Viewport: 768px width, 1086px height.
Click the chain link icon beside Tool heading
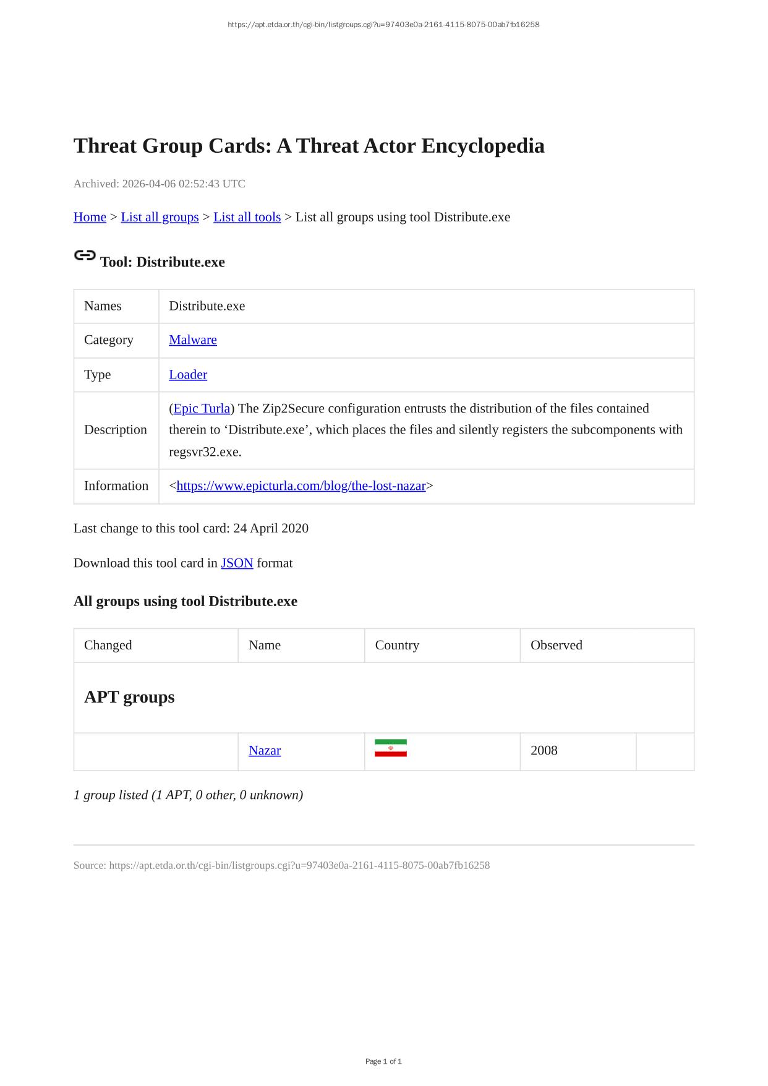[x=85, y=255]
